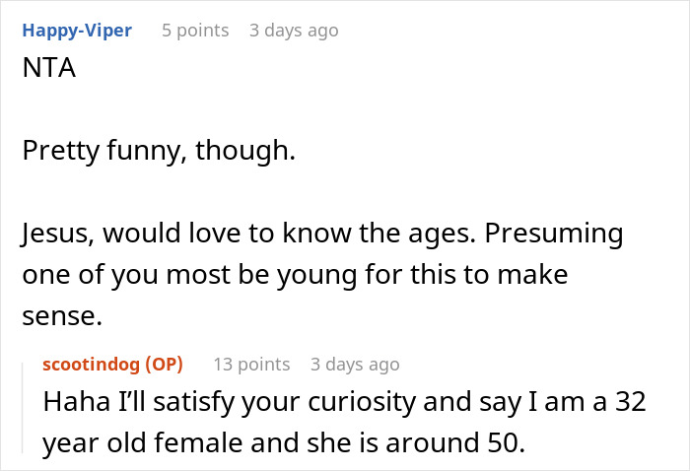Click the "NTA" verdict text
The width and height of the screenshot is (690, 471).
click(x=46, y=70)
